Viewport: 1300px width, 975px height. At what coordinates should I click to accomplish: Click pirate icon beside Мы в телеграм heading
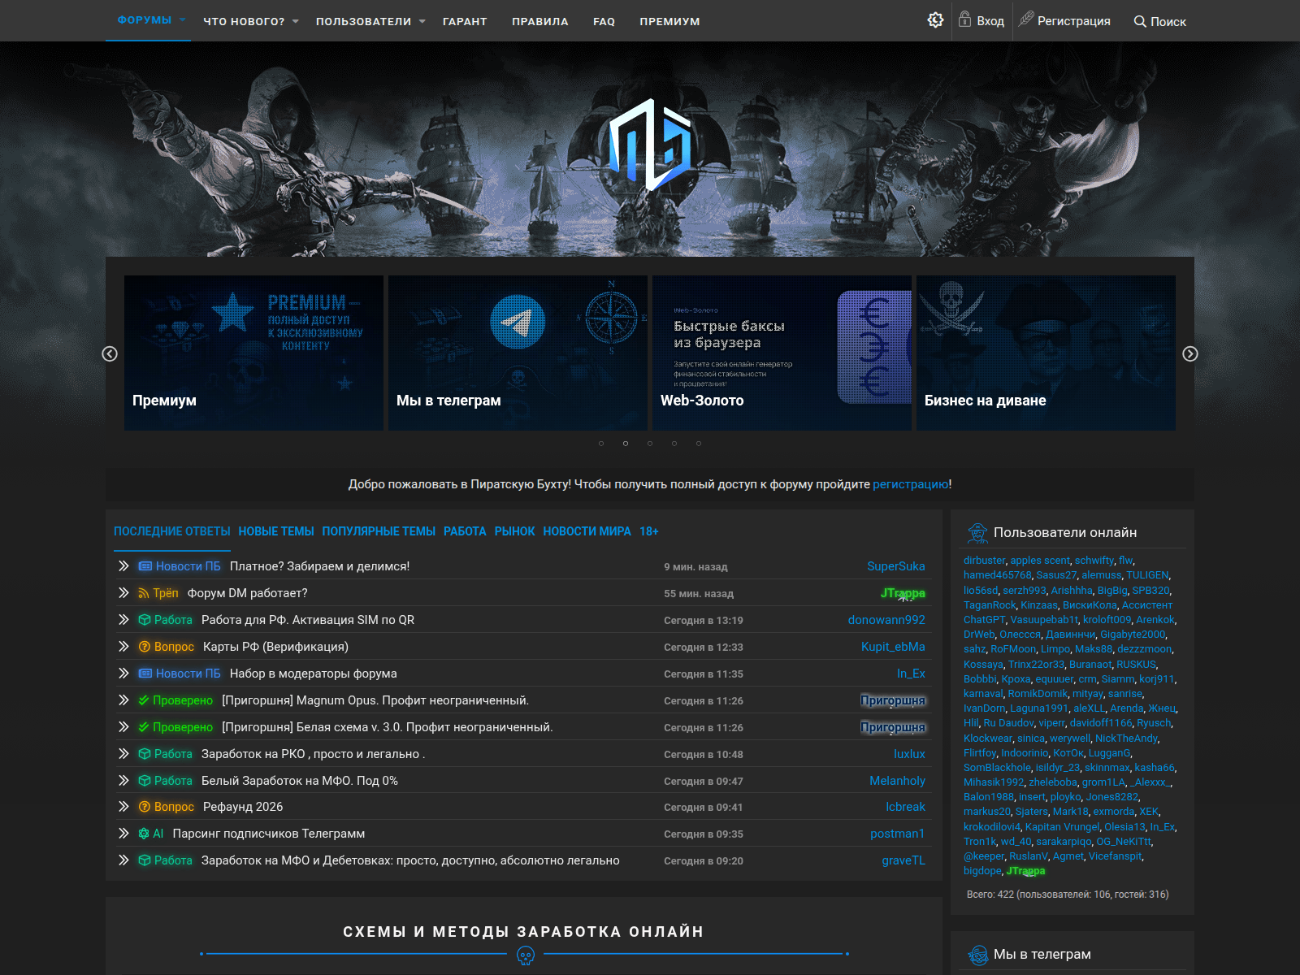click(x=977, y=955)
